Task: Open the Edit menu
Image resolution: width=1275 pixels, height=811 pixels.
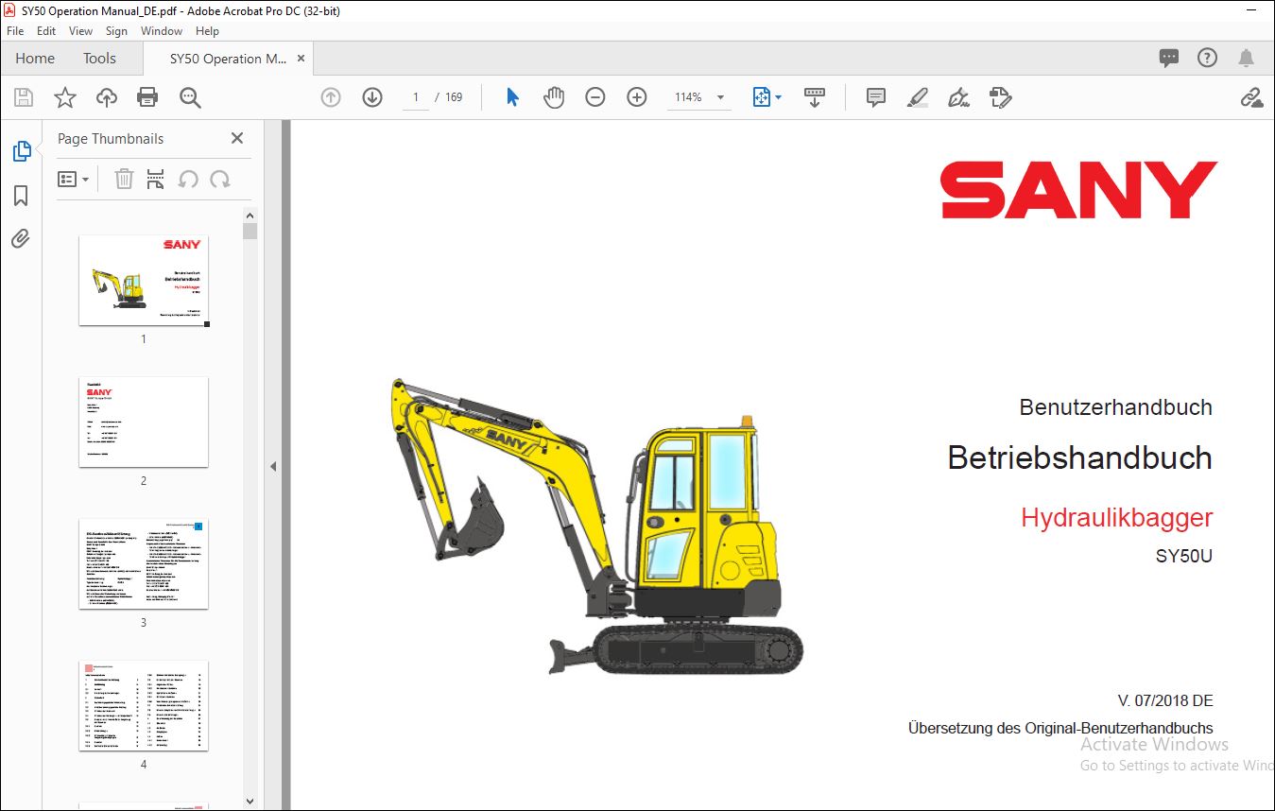Action: point(46,30)
